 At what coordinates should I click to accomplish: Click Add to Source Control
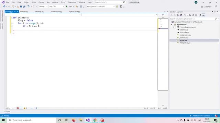point(201,116)
